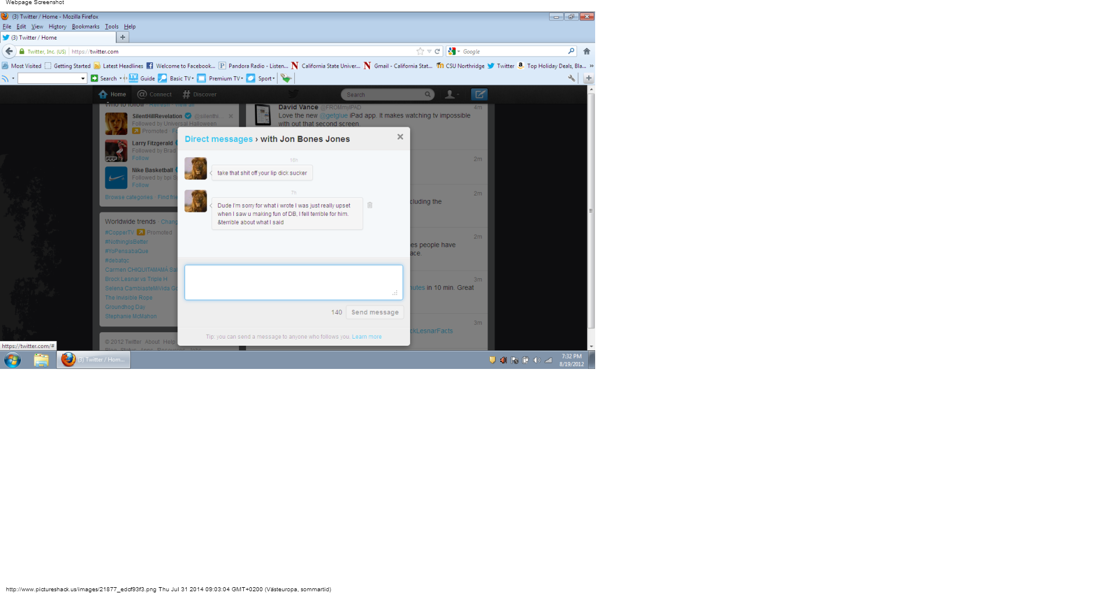Click the Firefox back arrow button
This screenshot has width=1117, height=593.
tap(9, 51)
